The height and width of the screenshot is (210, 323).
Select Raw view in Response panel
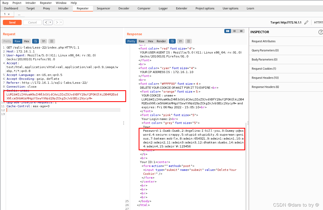coord(142,41)
